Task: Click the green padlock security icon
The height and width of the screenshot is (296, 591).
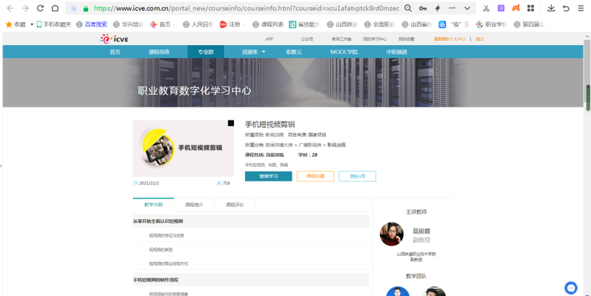Action: click(x=86, y=8)
